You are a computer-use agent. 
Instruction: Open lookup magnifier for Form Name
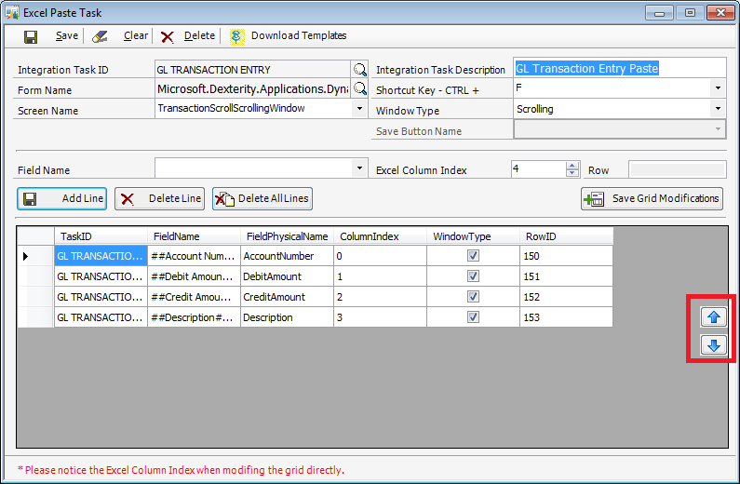coord(359,88)
